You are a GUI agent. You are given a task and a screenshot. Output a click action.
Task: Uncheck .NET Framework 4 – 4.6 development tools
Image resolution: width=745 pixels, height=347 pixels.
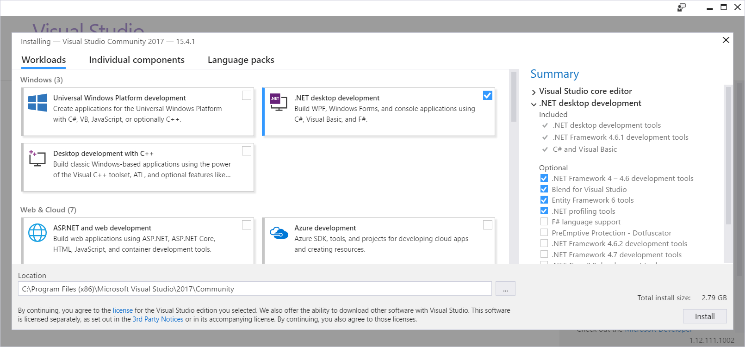coord(544,178)
